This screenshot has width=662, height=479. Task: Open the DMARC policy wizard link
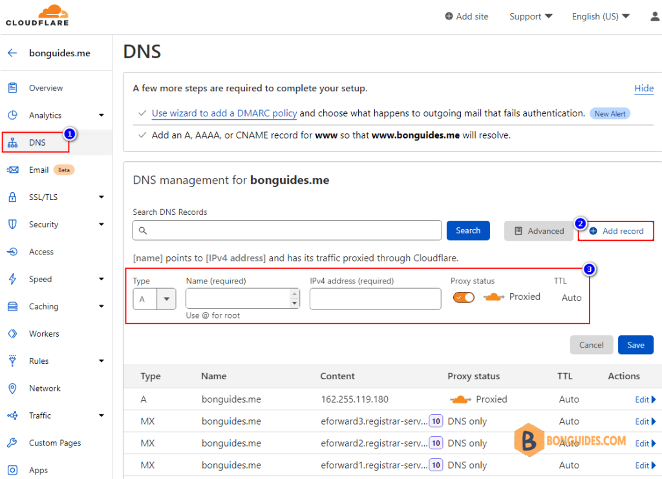[224, 113]
